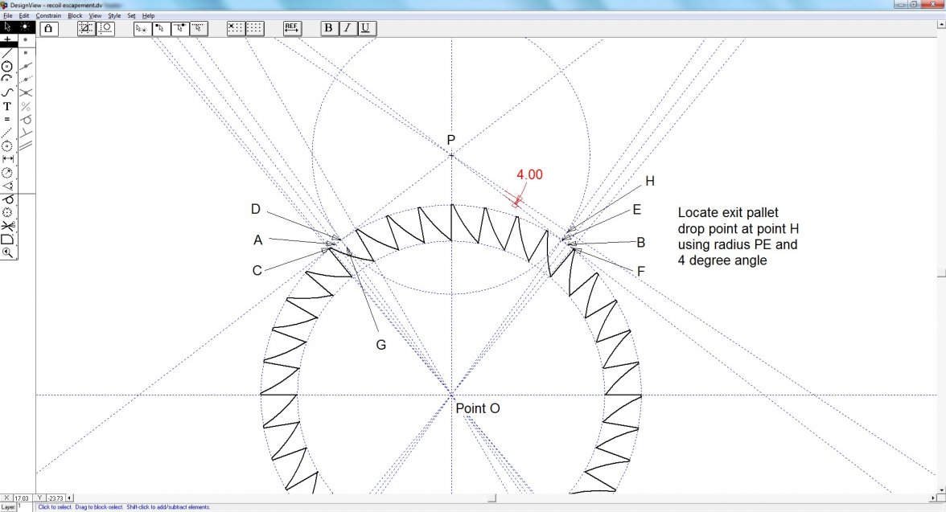Viewport: 946px width, 512px height.
Task: Open the Block menu
Action: (75, 15)
